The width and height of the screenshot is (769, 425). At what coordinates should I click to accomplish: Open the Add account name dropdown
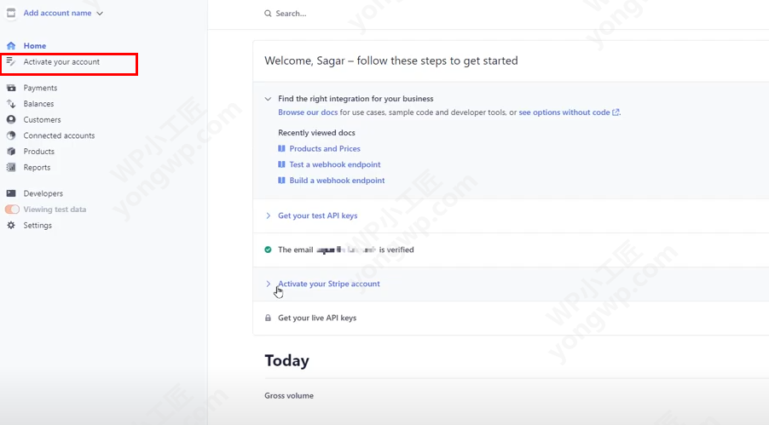pyautogui.click(x=63, y=14)
